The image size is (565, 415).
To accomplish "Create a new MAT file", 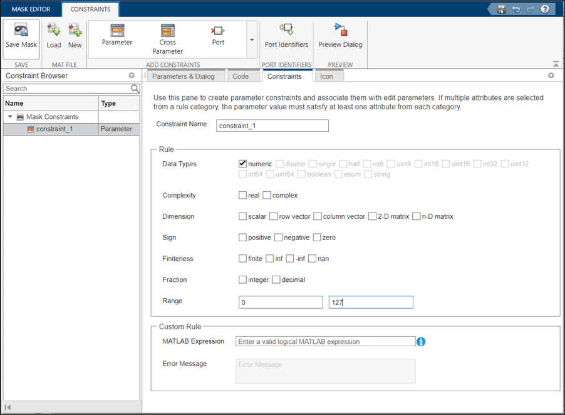I will point(75,36).
